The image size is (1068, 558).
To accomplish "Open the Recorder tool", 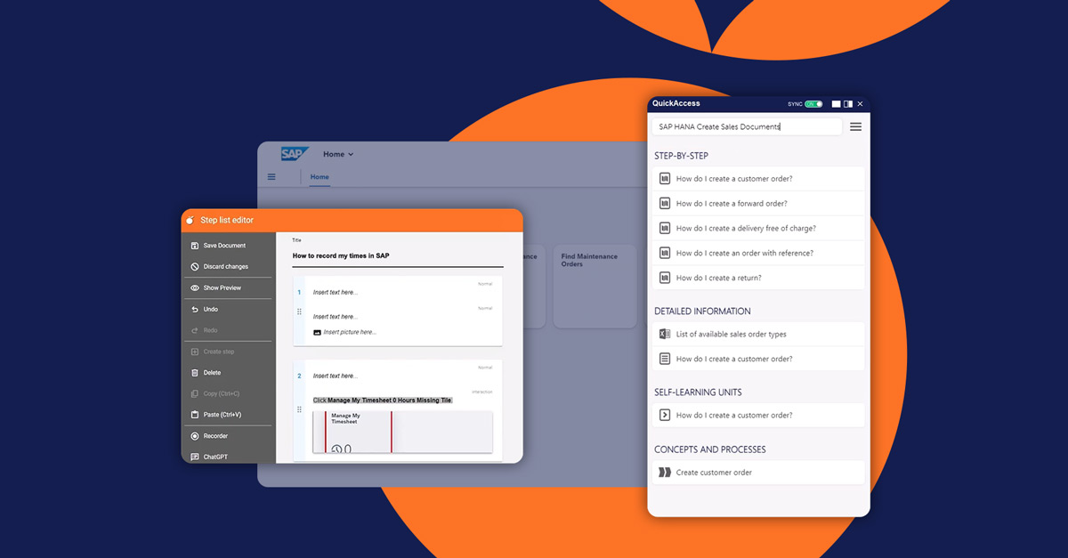I will point(196,435).
